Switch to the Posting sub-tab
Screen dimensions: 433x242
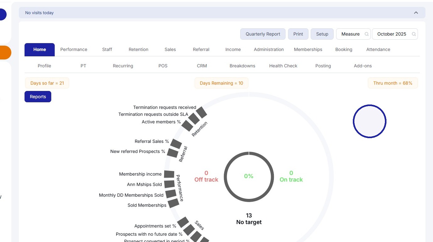(323, 66)
